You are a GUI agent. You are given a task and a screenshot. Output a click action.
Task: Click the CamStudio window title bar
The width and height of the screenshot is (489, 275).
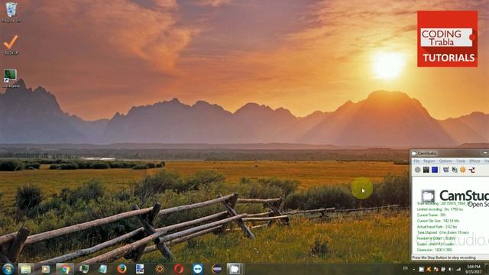coord(449,153)
